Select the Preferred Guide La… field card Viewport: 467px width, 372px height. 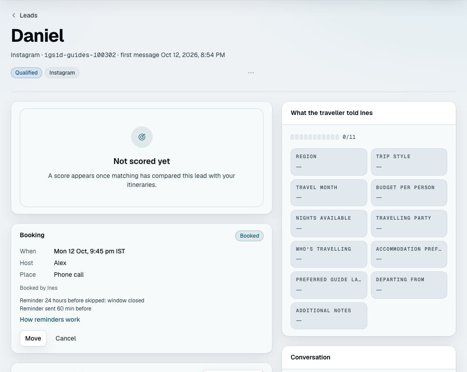[x=329, y=285]
